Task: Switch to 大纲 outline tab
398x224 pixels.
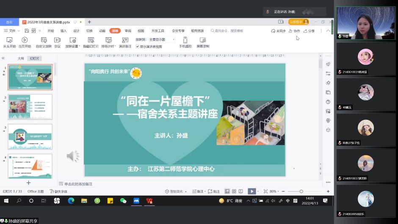Action: click(21, 58)
